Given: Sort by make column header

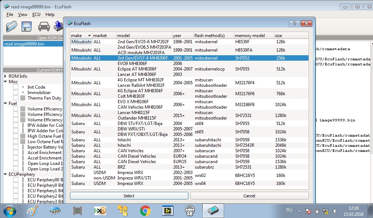Looking at the screenshot, I should (81, 35).
